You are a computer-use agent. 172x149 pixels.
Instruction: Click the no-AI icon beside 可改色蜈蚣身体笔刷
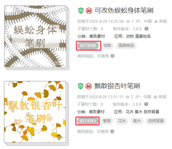(89, 11)
